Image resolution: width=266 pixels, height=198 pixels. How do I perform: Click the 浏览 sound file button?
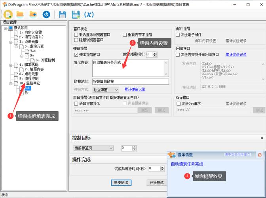coord(145,110)
